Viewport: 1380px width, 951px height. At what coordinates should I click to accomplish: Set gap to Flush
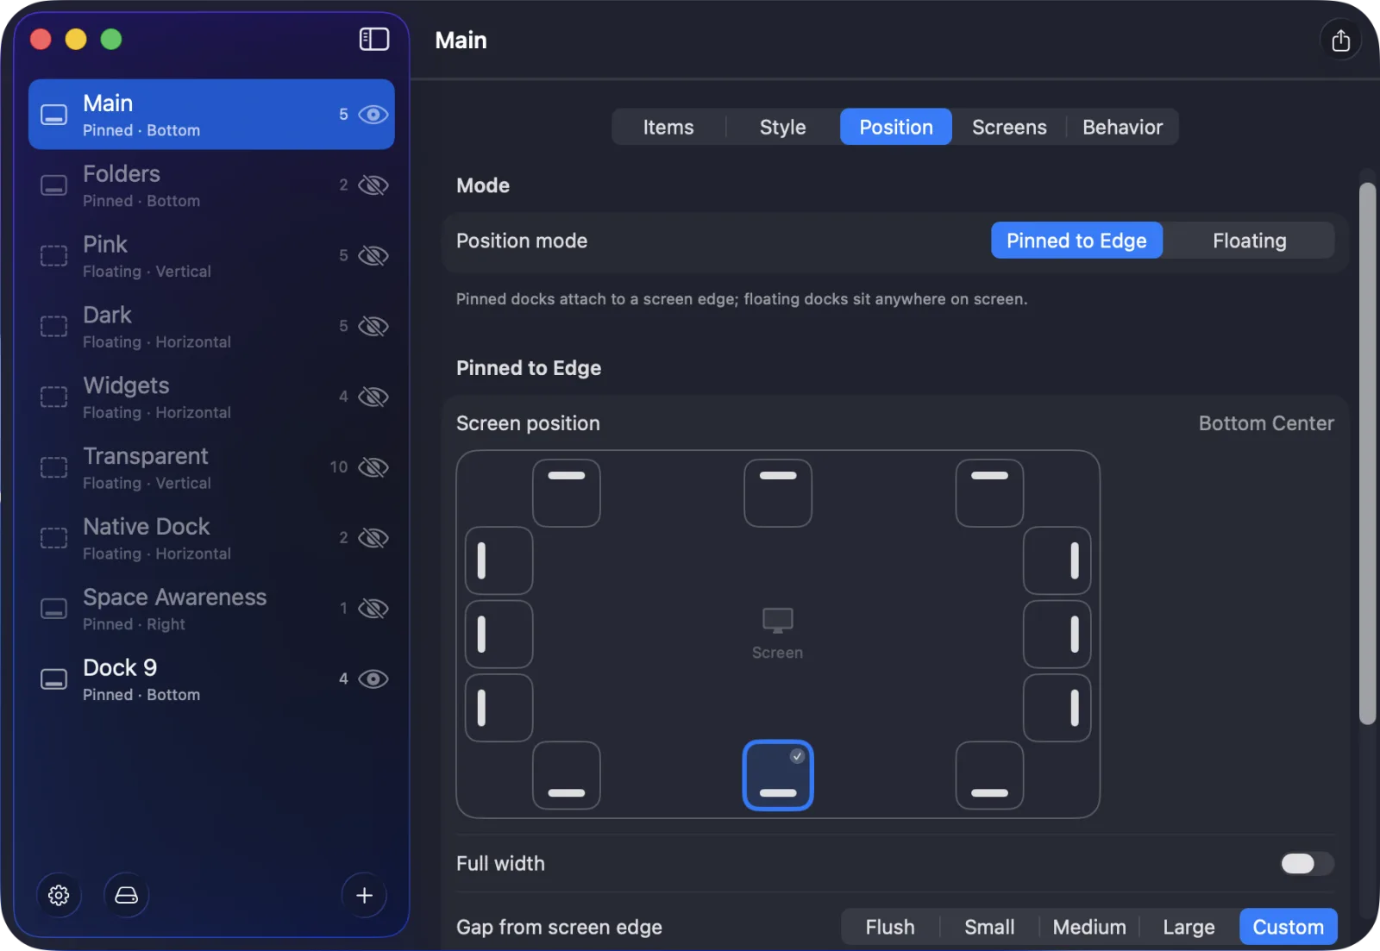(890, 927)
